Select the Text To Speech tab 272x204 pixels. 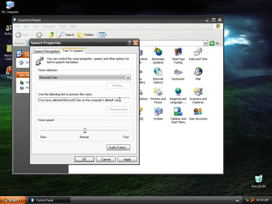pyautogui.click(x=73, y=51)
